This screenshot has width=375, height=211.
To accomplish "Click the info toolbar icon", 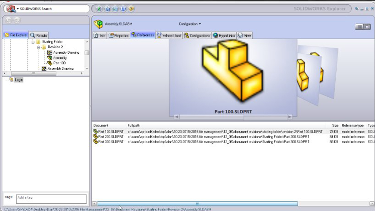I will pyautogui.click(x=123, y=9).
